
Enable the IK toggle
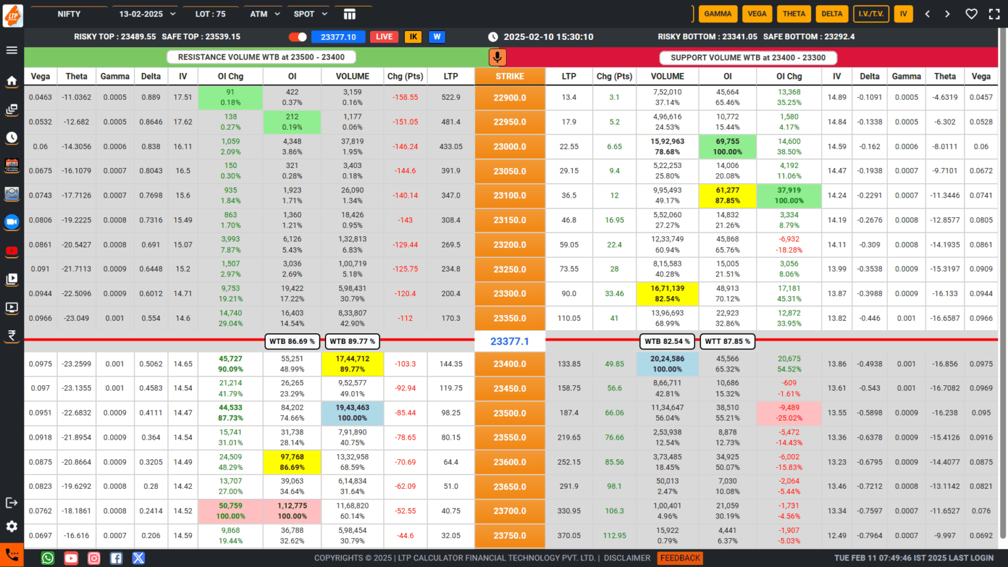pos(413,37)
